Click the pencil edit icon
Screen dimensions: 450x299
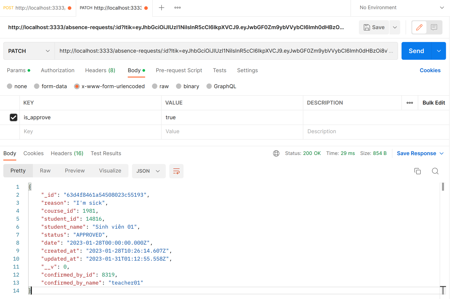(419, 27)
